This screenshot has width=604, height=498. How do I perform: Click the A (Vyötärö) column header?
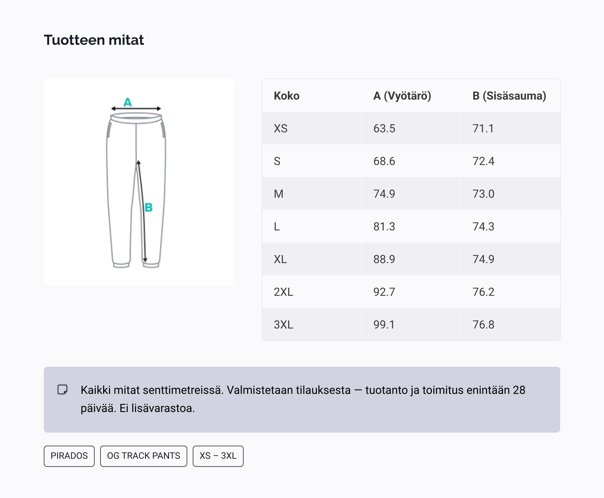point(402,96)
